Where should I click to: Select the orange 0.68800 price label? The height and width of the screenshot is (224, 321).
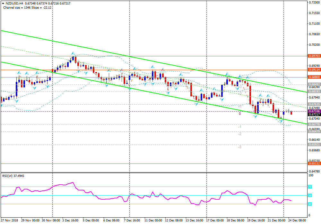[314, 77]
